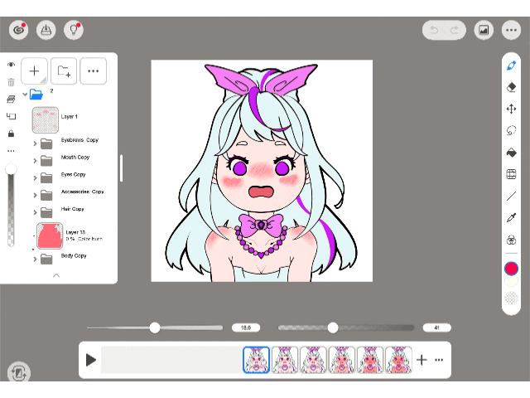The image size is (530, 398).
Task: Click the layer opacity vertical slider
Action: coord(11,205)
